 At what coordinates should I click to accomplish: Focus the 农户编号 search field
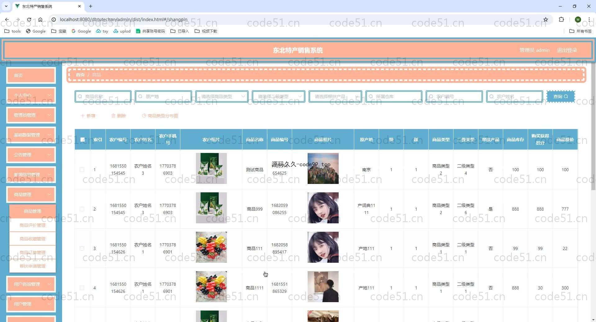pyautogui.click(x=454, y=96)
